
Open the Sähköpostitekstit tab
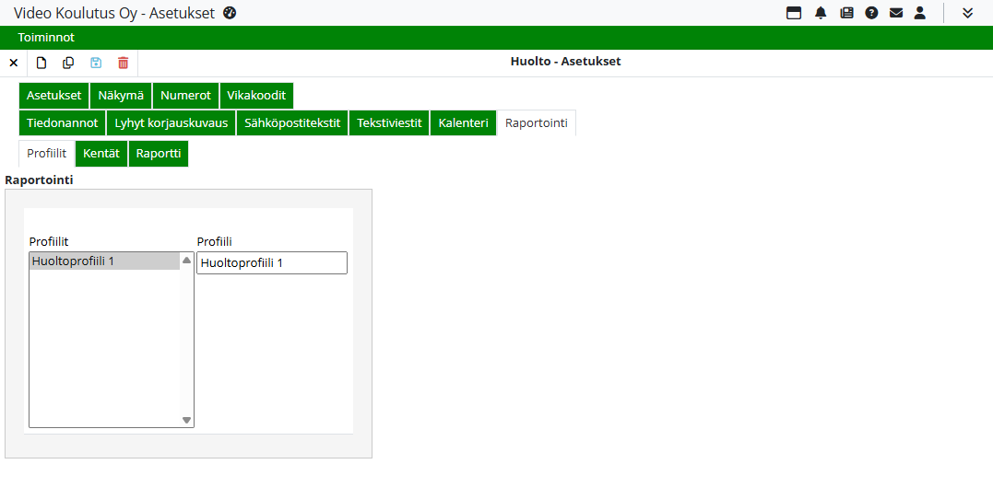[x=292, y=123]
